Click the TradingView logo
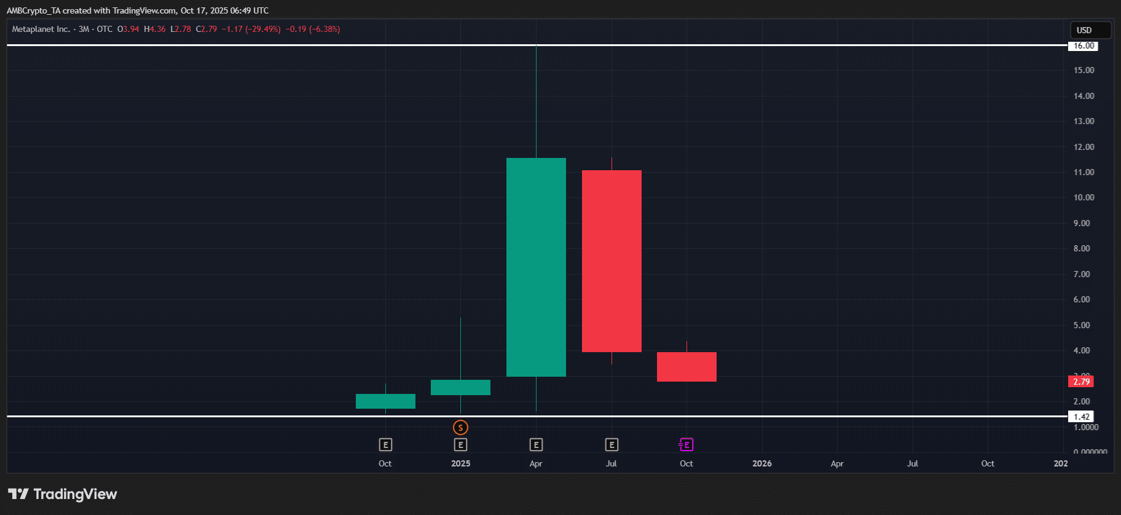The width and height of the screenshot is (1121, 515). [62, 494]
